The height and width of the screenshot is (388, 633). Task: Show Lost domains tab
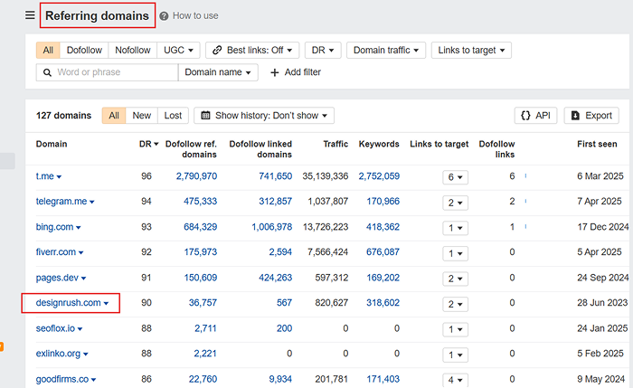[x=173, y=116]
